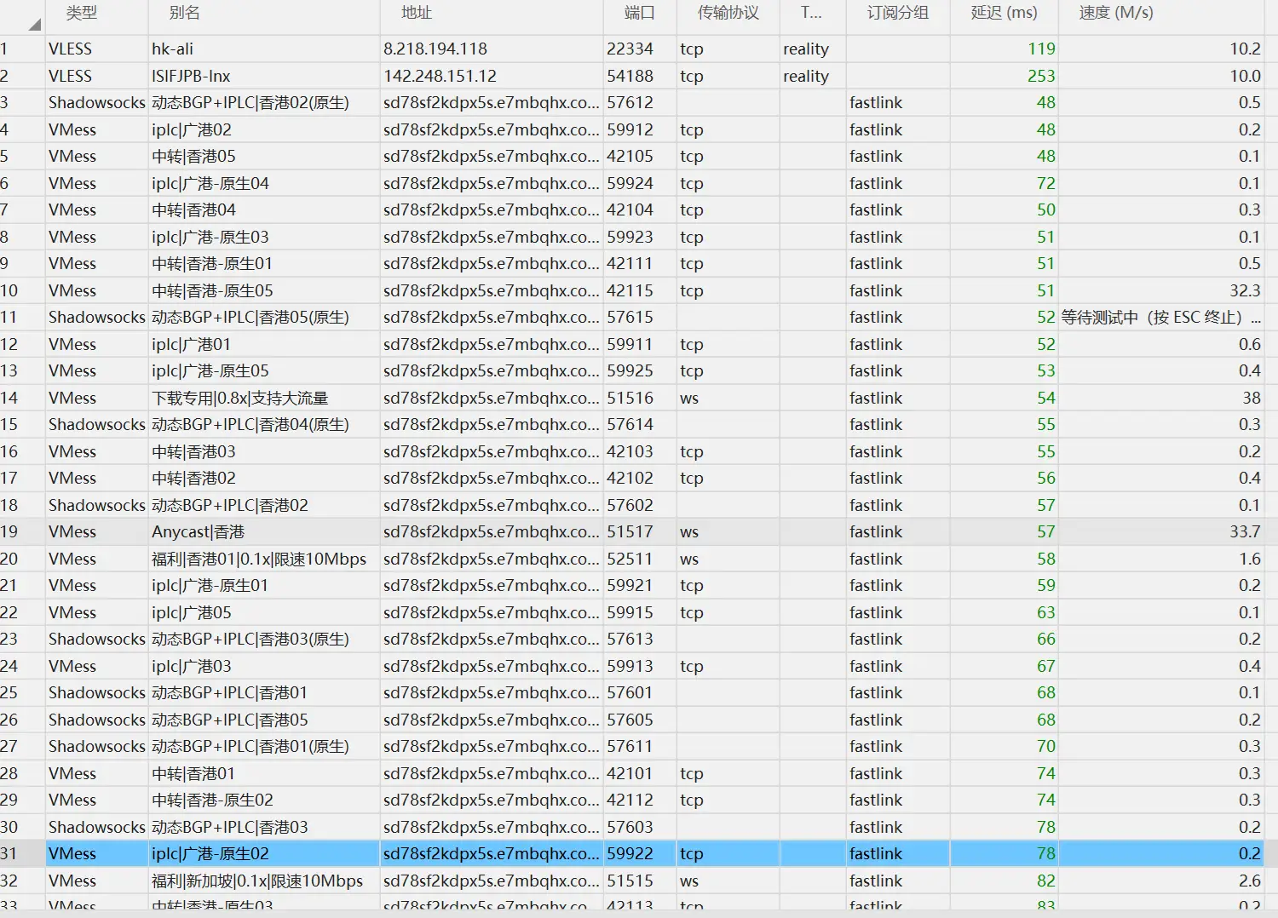Sort servers by 类型 column header
This screenshot has width=1278, height=918.
pos(82,13)
